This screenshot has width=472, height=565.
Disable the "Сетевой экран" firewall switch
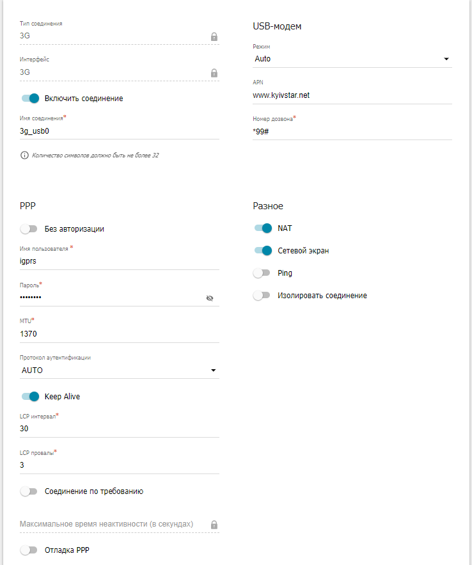[x=263, y=251]
